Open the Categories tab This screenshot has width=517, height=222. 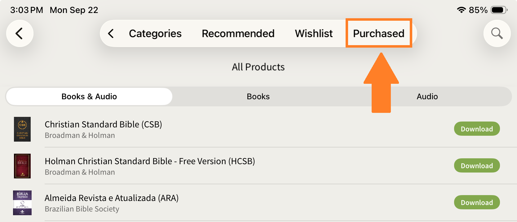point(155,33)
